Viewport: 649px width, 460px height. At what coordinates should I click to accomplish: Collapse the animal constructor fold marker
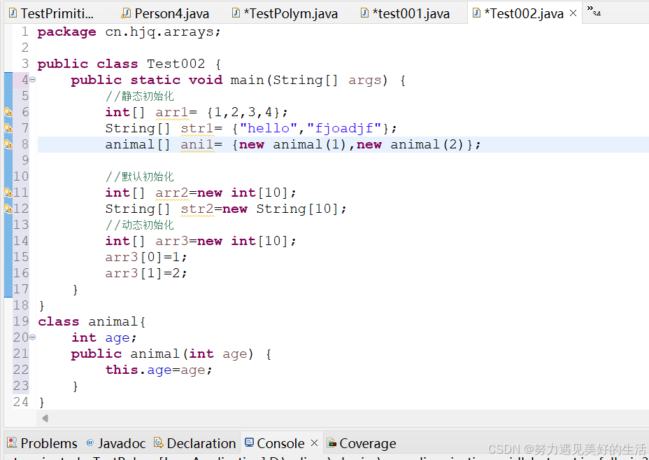[33, 337]
